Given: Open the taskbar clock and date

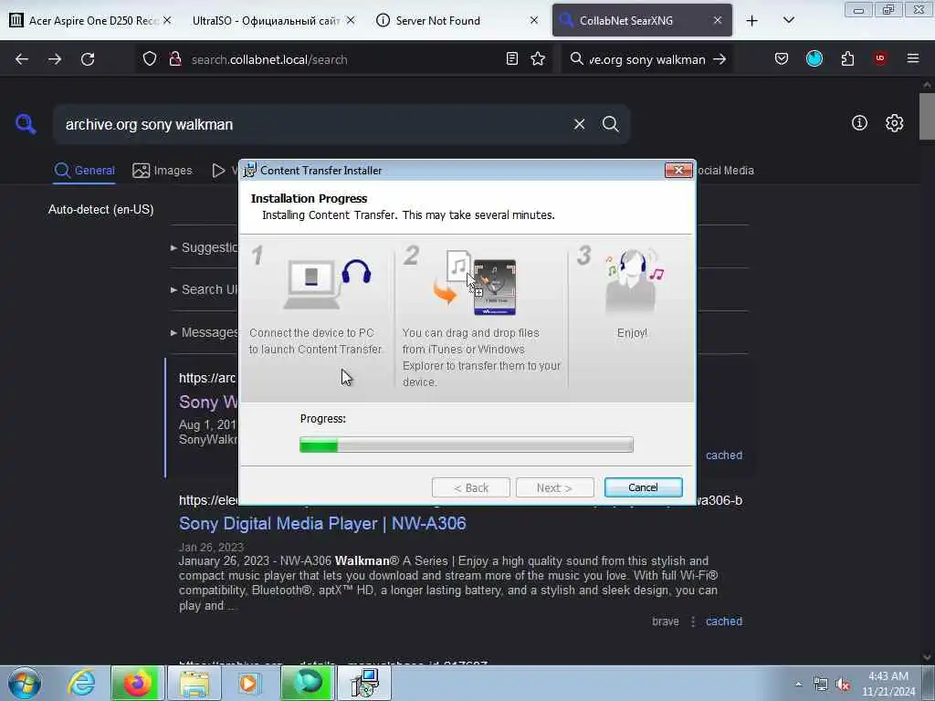Looking at the screenshot, I should coord(888,684).
